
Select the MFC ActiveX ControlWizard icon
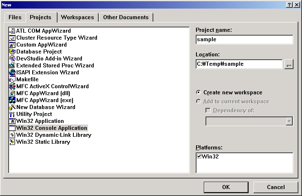pos(12,86)
